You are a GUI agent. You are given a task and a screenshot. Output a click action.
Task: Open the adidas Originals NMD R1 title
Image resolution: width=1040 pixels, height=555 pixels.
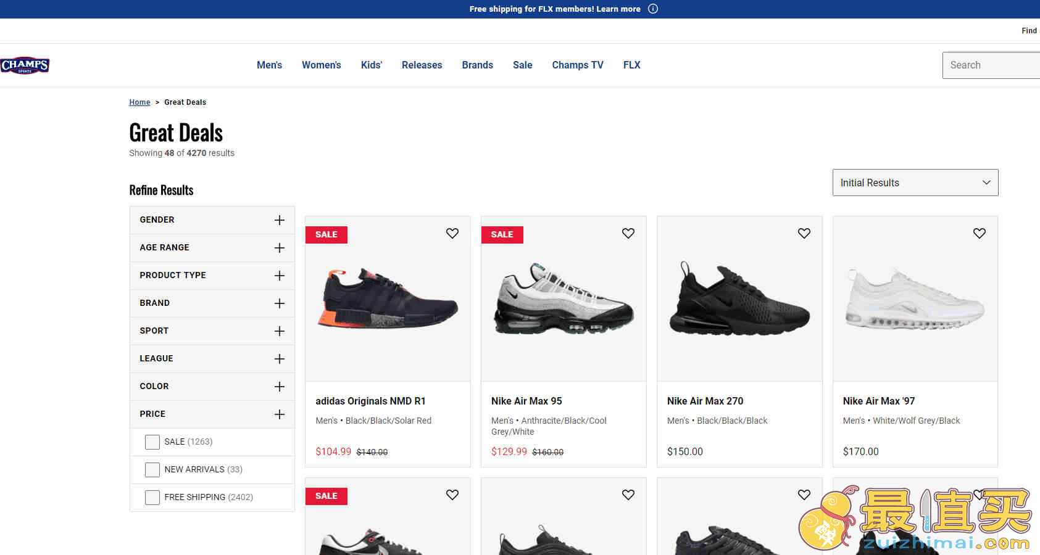(x=370, y=401)
